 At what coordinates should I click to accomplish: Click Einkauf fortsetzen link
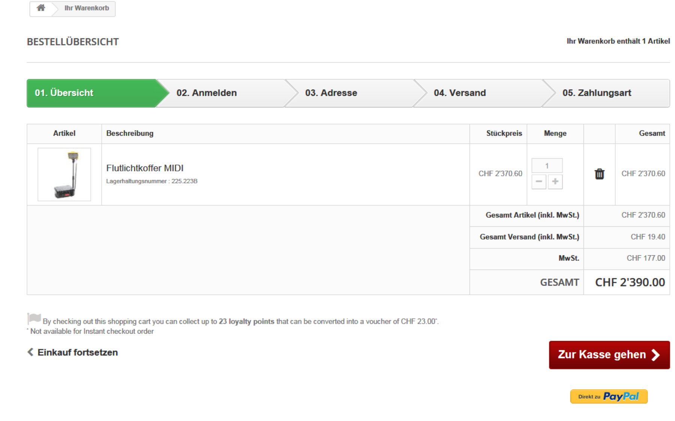click(78, 352)
